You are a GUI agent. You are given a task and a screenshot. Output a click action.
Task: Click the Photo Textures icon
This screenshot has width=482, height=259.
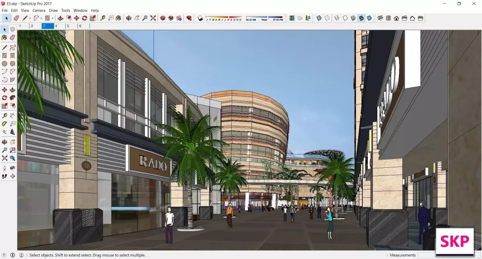(307, 18)
